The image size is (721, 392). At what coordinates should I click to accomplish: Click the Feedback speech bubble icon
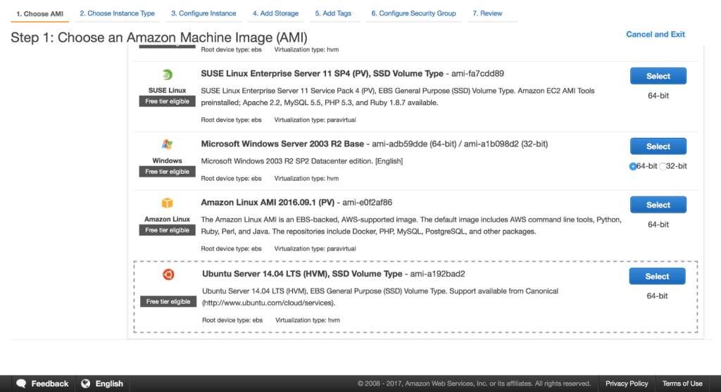coord(21,384)
